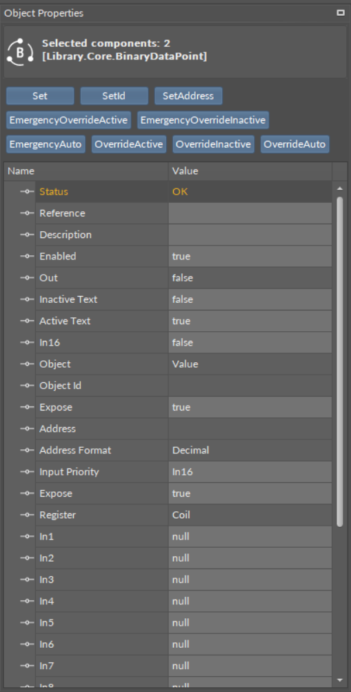Click the slot icon beside Out
This screenshot has width=351, height=692.
(28, 278)
